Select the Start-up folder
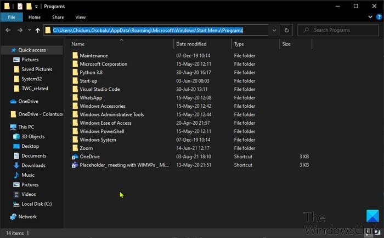Screen dimensions: 384x238 coord(88,81)
